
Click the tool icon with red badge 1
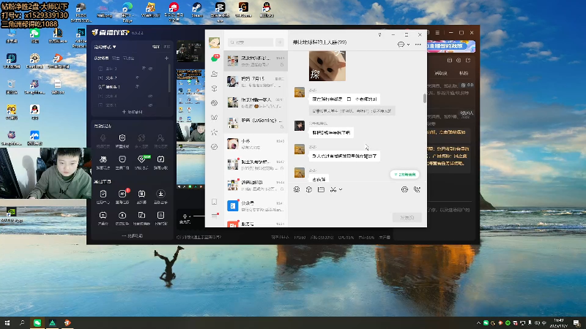(x=122, y=194)
